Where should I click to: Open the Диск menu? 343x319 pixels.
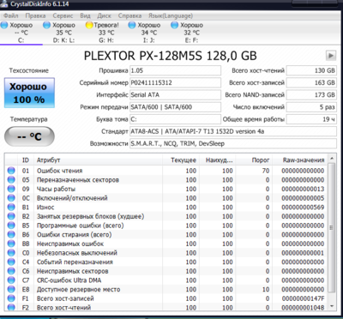pyautogui.click(x=104, y=15)
